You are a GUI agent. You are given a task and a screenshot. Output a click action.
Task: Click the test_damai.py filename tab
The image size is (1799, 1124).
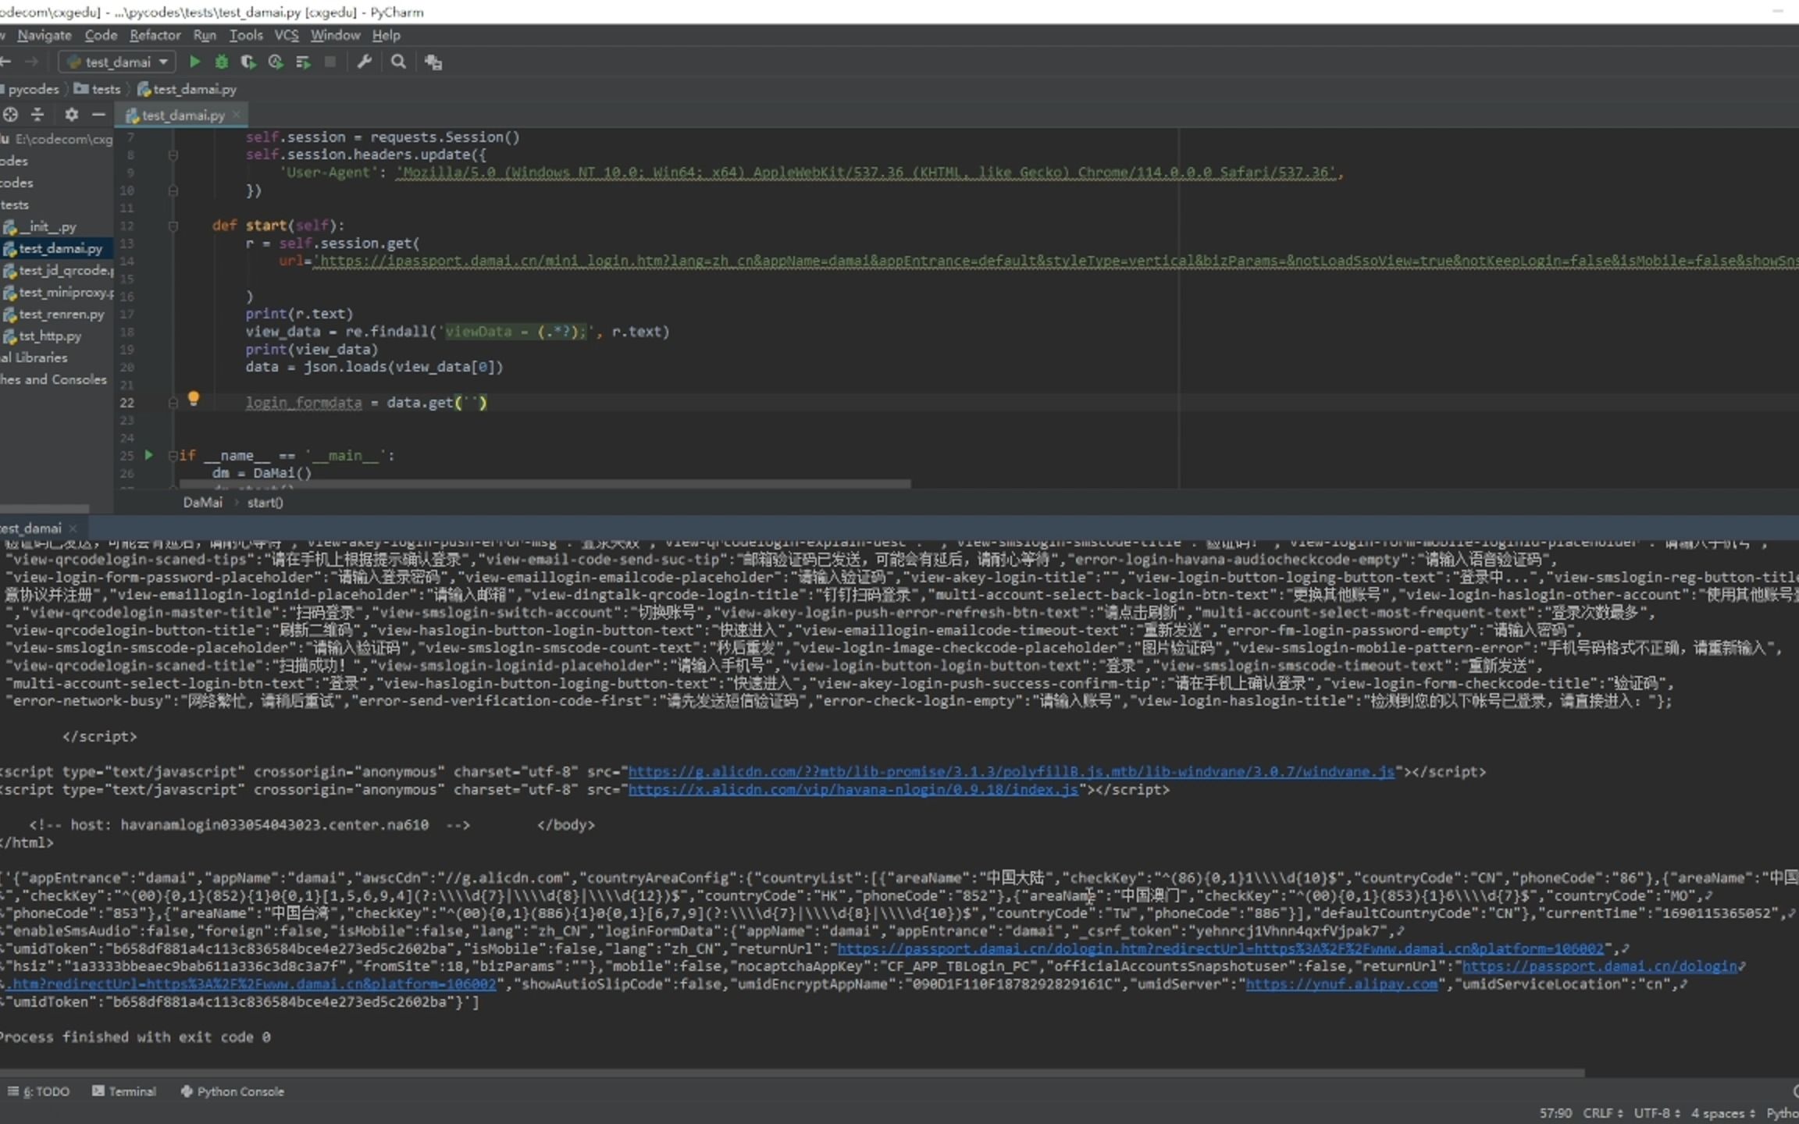180,114
